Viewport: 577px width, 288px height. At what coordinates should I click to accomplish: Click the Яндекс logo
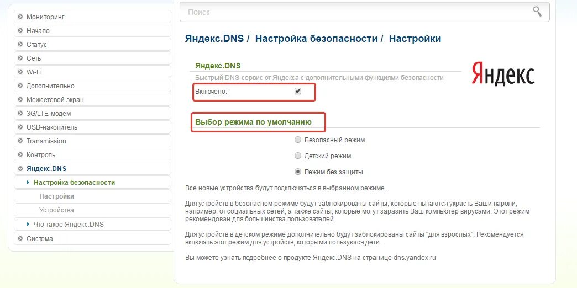pos(503,73)
